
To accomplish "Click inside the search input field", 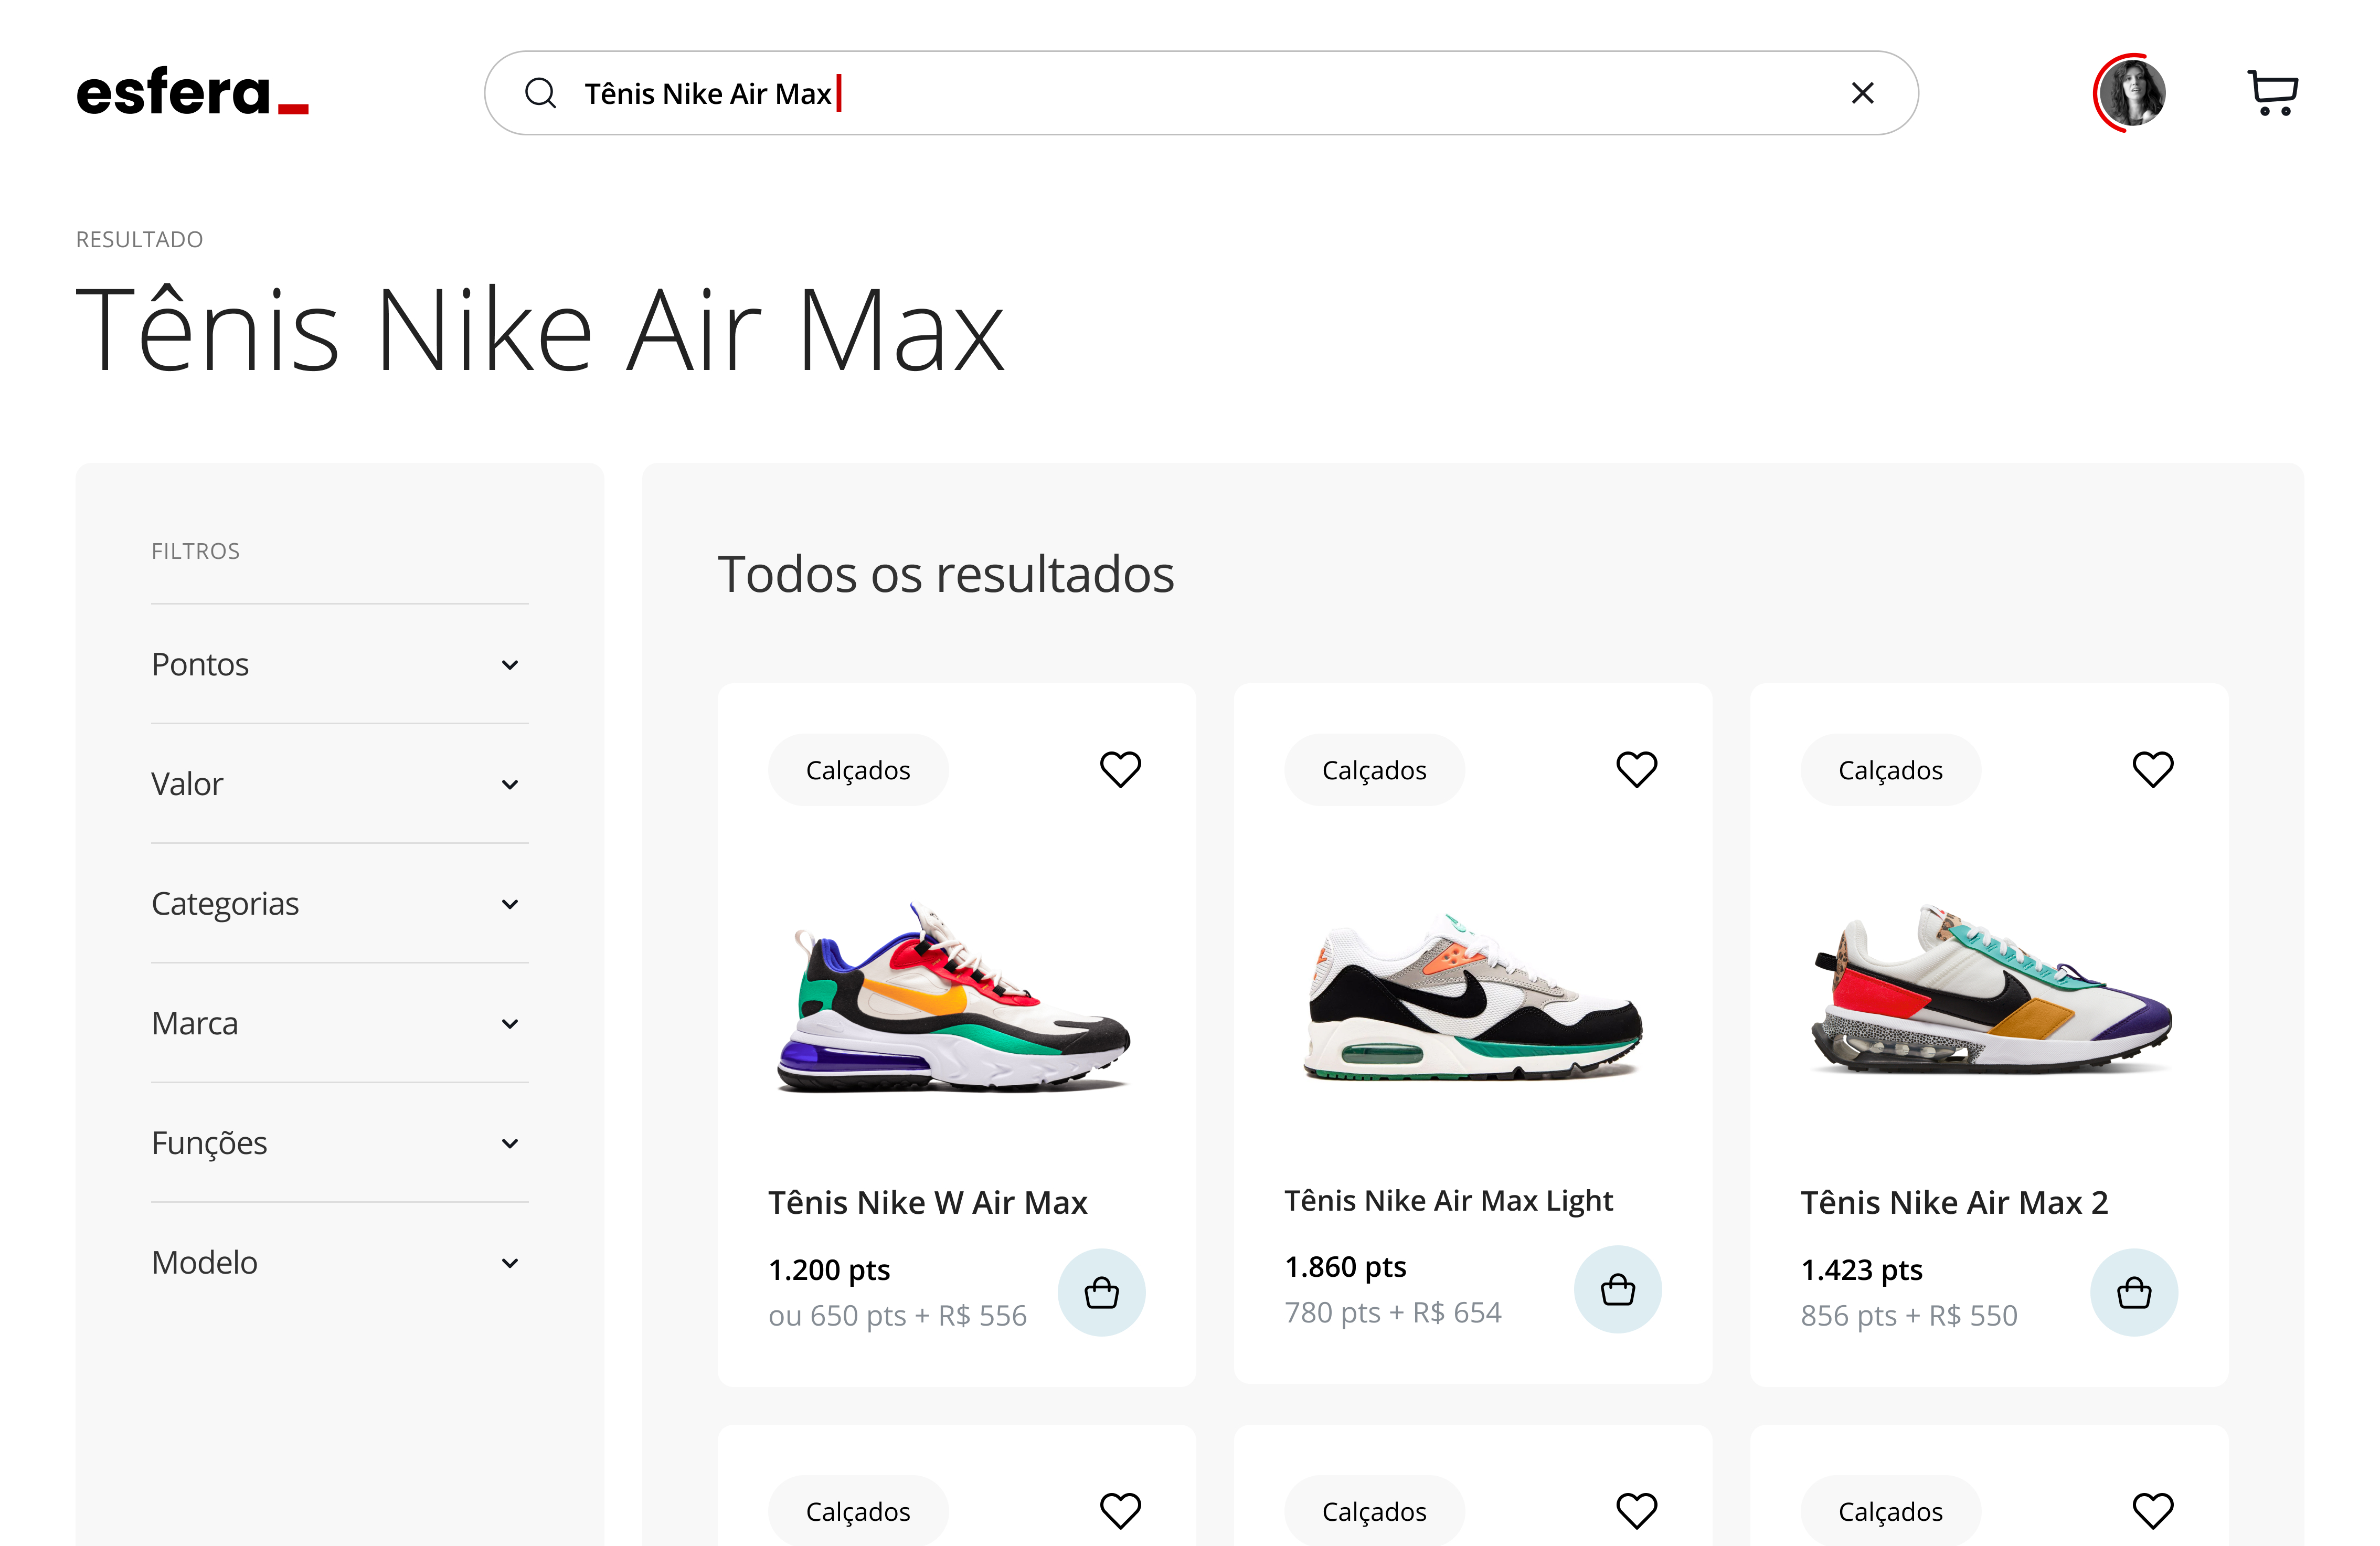I will [x=1100, y=92].
